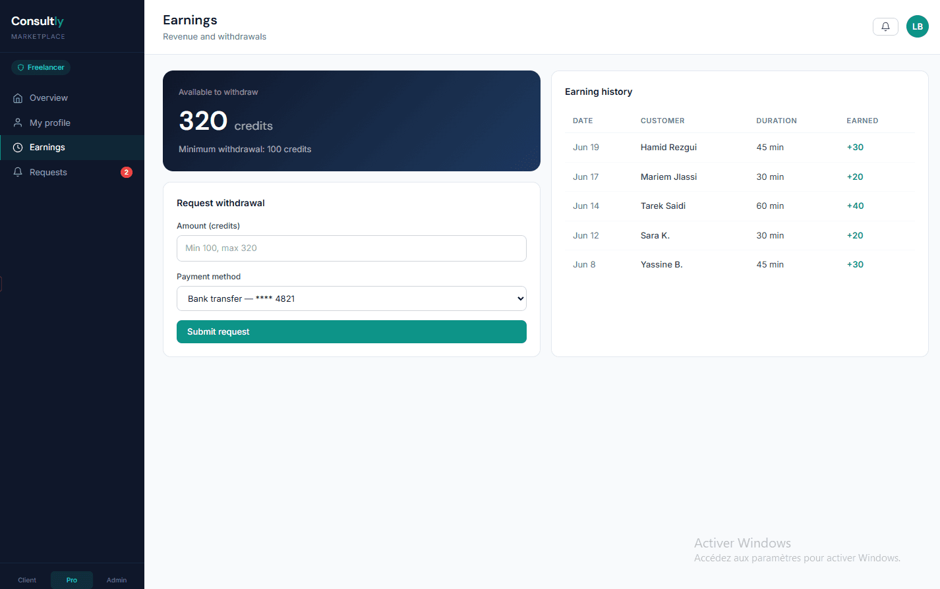The width and height of the screenshot is (940, 589).
Task: Focus the Amount (credits) input field
Action: click(351, 248)
